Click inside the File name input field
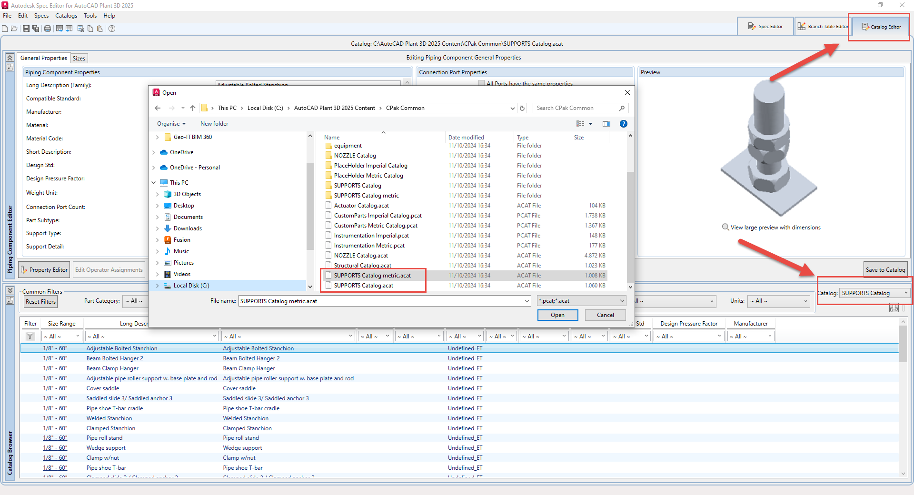 pyautogui.click(x=381, y=301)
